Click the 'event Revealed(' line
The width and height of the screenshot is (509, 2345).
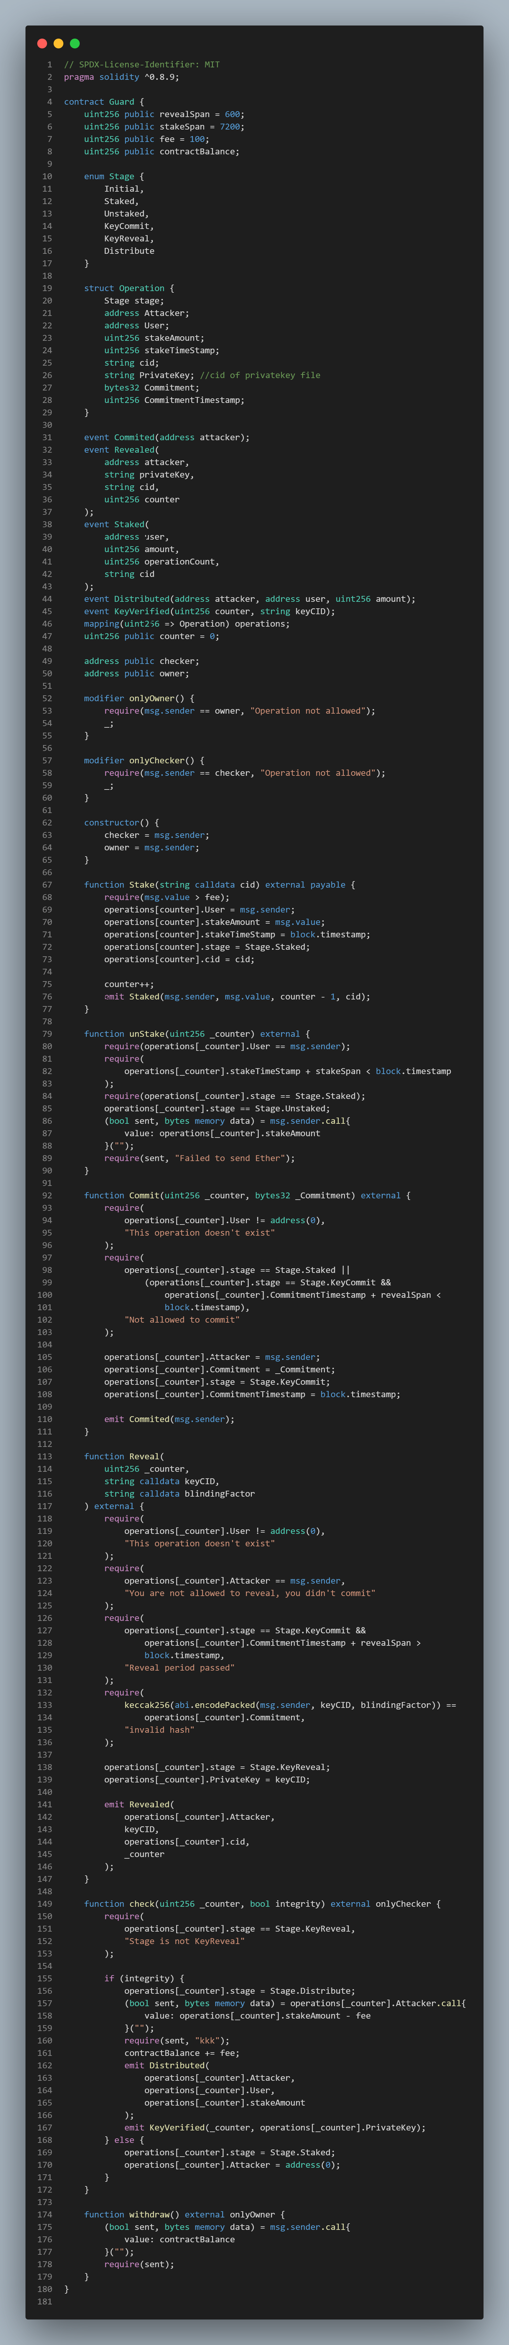pos(122,450)
